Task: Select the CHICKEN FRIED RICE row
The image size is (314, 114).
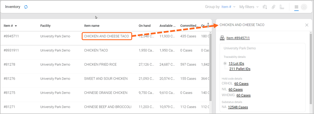Action: 100,65
